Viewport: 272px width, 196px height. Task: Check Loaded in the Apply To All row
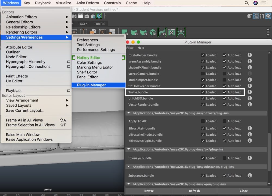[x=203, y=121]
